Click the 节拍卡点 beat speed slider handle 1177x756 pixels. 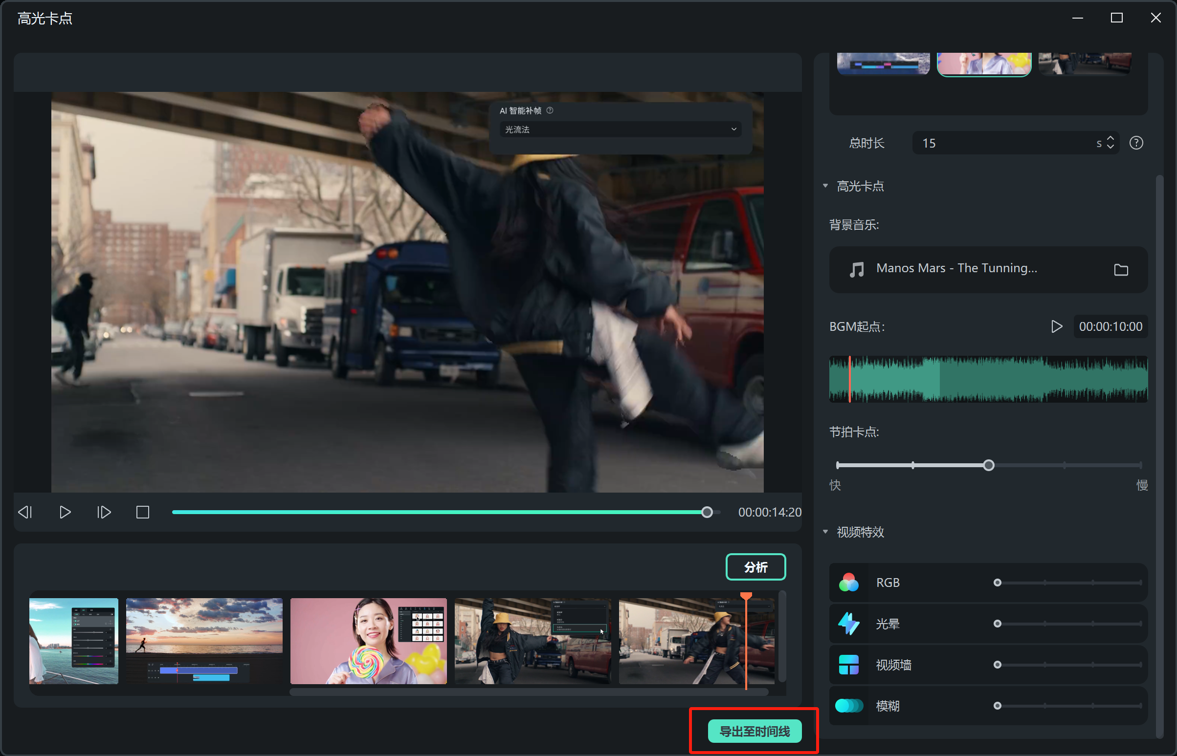(988, 465)
